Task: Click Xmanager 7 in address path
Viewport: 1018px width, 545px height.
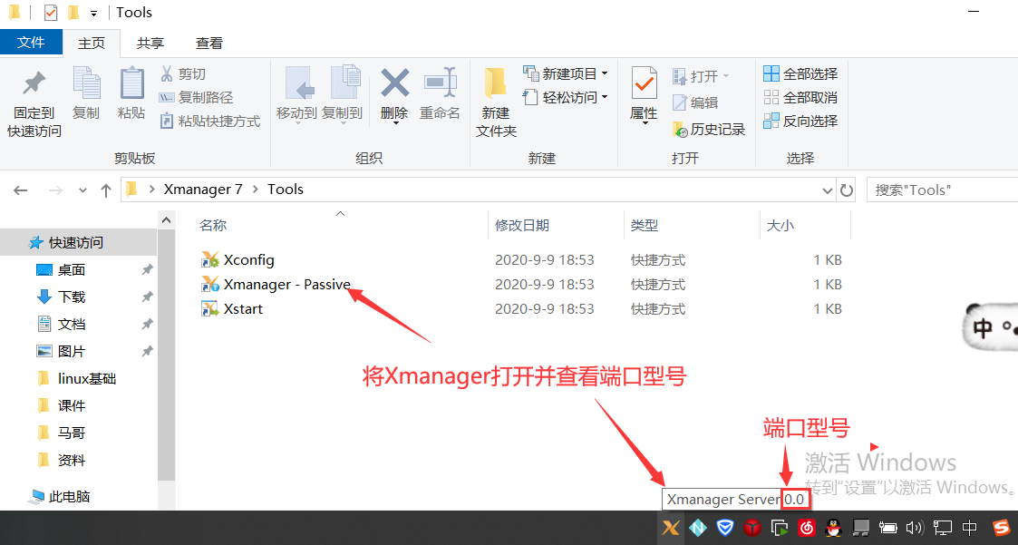Action: pos(202,189)
